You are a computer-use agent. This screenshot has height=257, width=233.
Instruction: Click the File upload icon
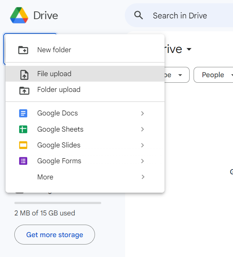[24, 75]
